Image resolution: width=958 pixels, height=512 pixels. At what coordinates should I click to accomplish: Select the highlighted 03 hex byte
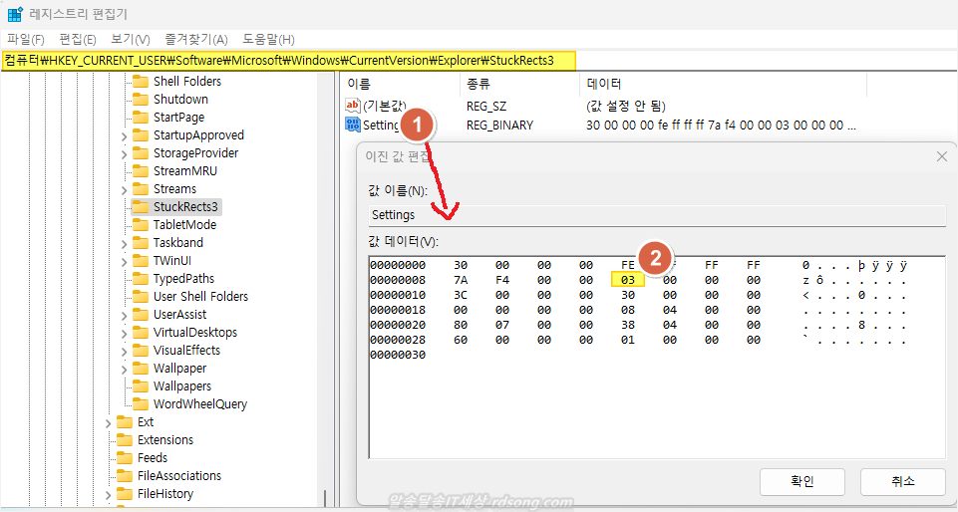point(628,281)
